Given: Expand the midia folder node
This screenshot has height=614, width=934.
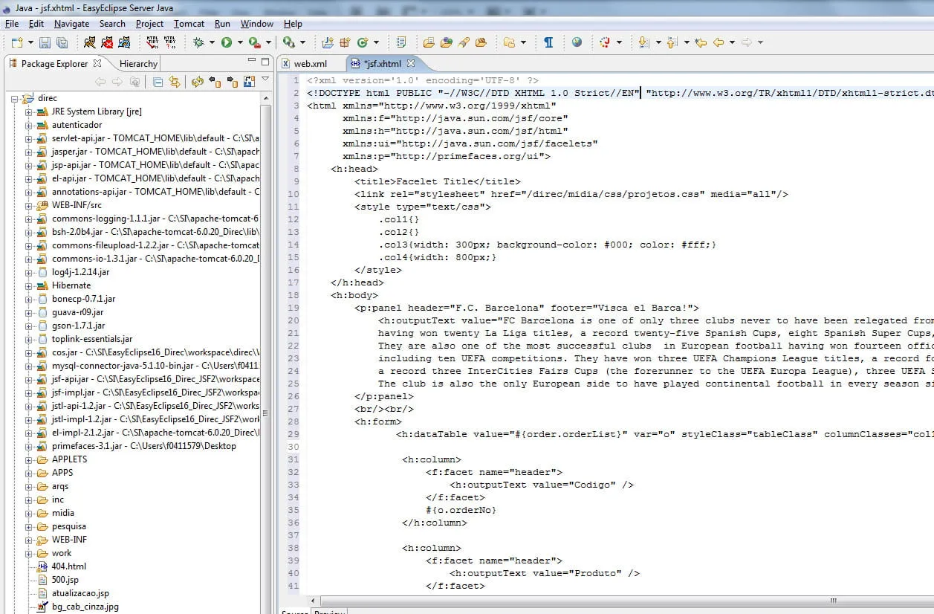Looking at the screenshot, I should click(29, 513).
